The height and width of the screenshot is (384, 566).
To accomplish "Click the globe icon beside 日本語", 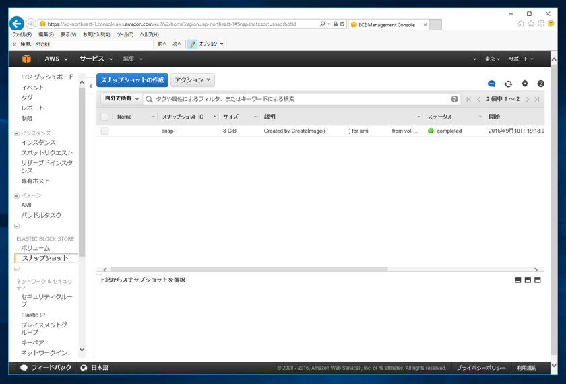I will click(x=84, y=368).
